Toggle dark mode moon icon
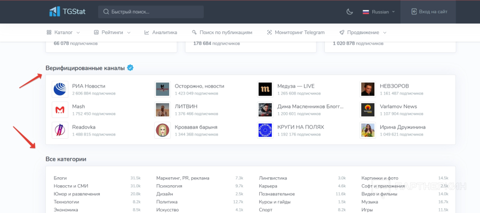This screenshot has width=480, height=213. click(349, 12)
